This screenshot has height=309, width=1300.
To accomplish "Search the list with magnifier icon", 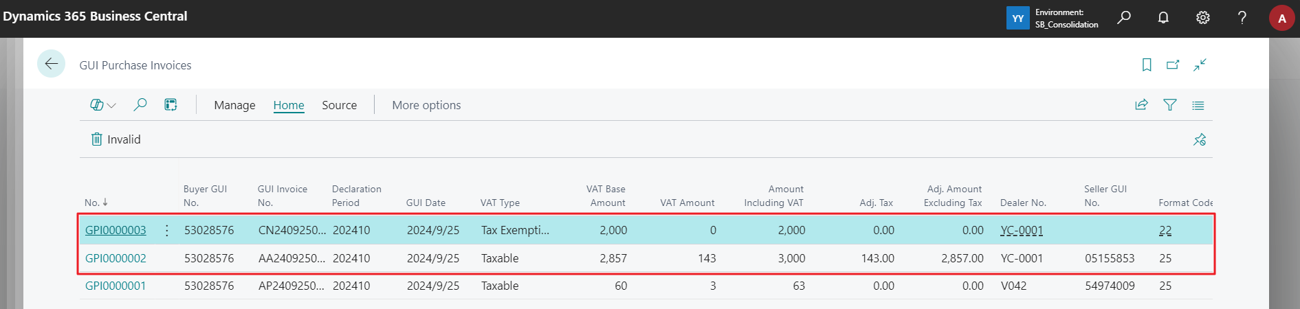I will [140, 104].
